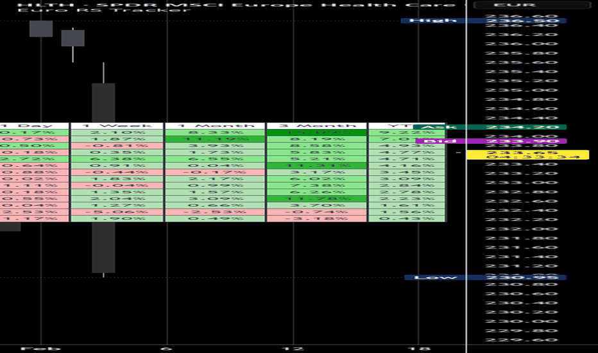Click 0.43% in the YTD column

(407, 218)
